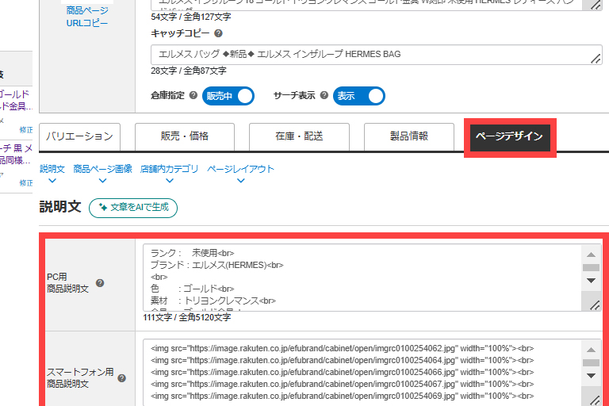Switch to the 在庫・配送 tab
Viewport: 609px width, 406px height.
299,136
